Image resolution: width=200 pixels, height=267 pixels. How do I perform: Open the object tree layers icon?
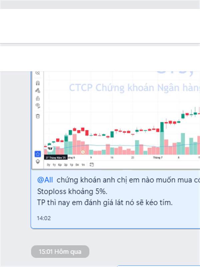click(x=38, y=162)
